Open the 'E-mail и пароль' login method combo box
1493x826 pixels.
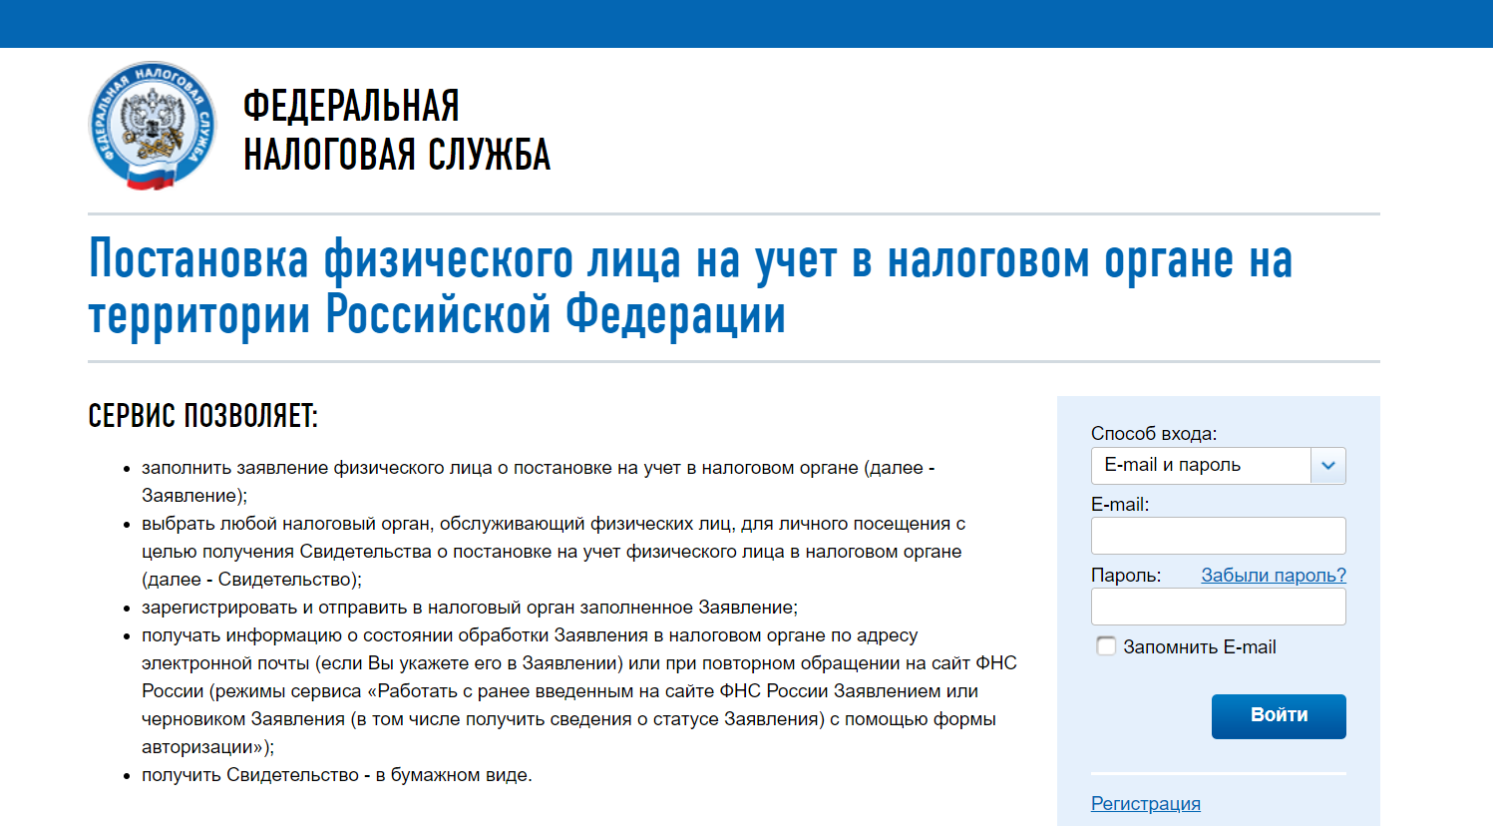[x=1201, y=466]
